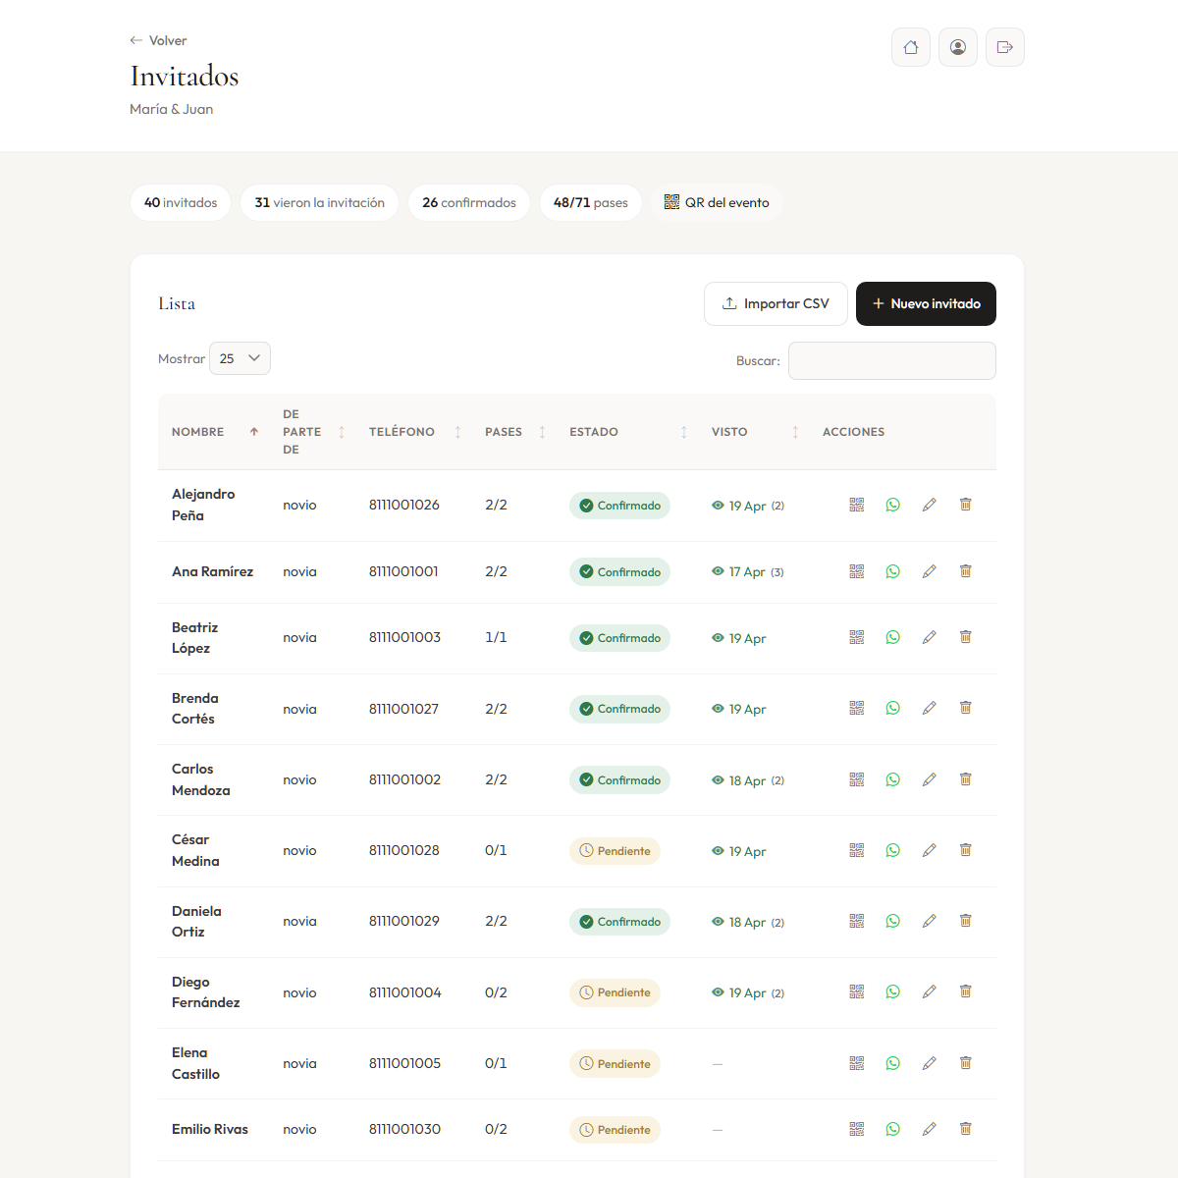Show QR code for Carlos Mendoza
The height and width of the screenshot is (1178, 1178).
pos(857,779)
